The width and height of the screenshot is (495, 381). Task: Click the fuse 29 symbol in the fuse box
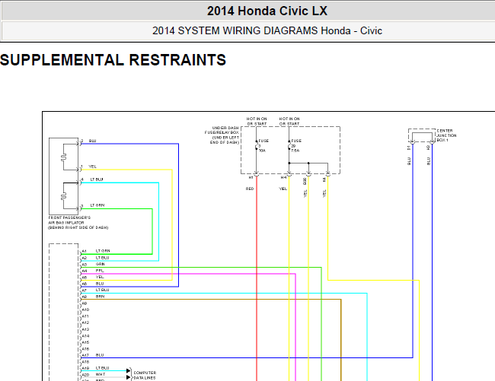[289, 145]
